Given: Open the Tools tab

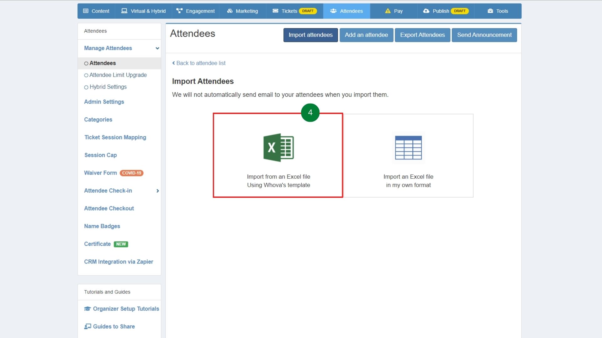Looking at the screenshot, I should [x=498, y=11].
